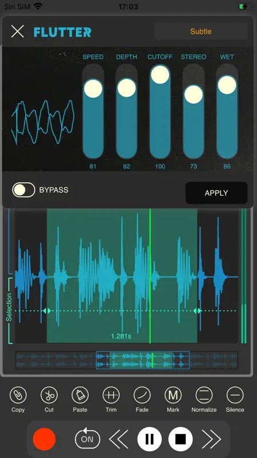Click the Paste icon
This screenshot has height=458, width=257.
tap(80, 395)
